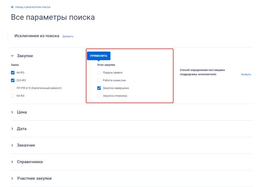This screenshot has width=269, height=187.
Task: Click the back arrow icon at top
Action: [12, 7]
